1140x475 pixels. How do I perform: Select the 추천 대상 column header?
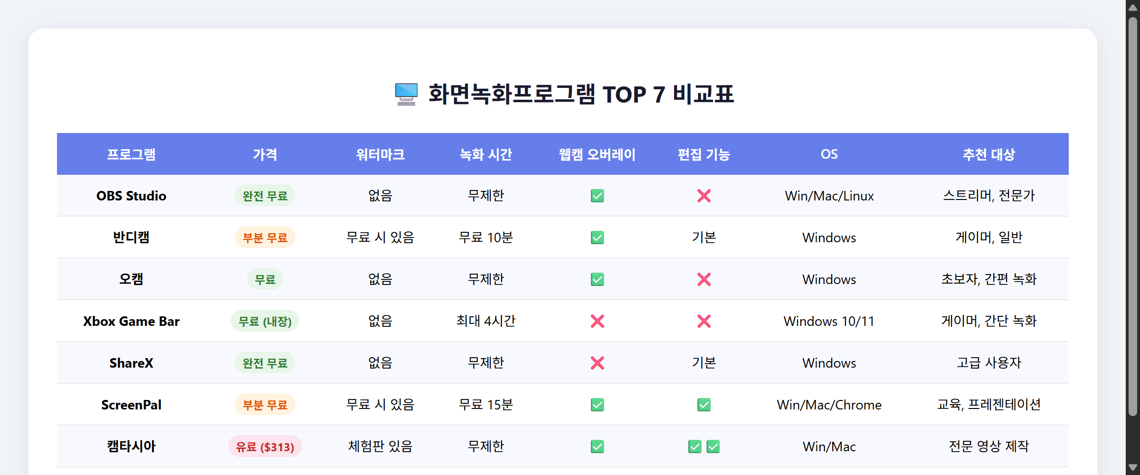[988, 154]
